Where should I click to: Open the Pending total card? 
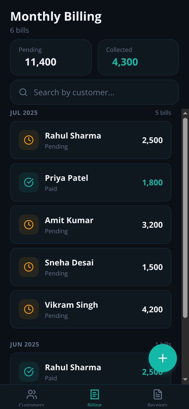click(x=51, y=57)
